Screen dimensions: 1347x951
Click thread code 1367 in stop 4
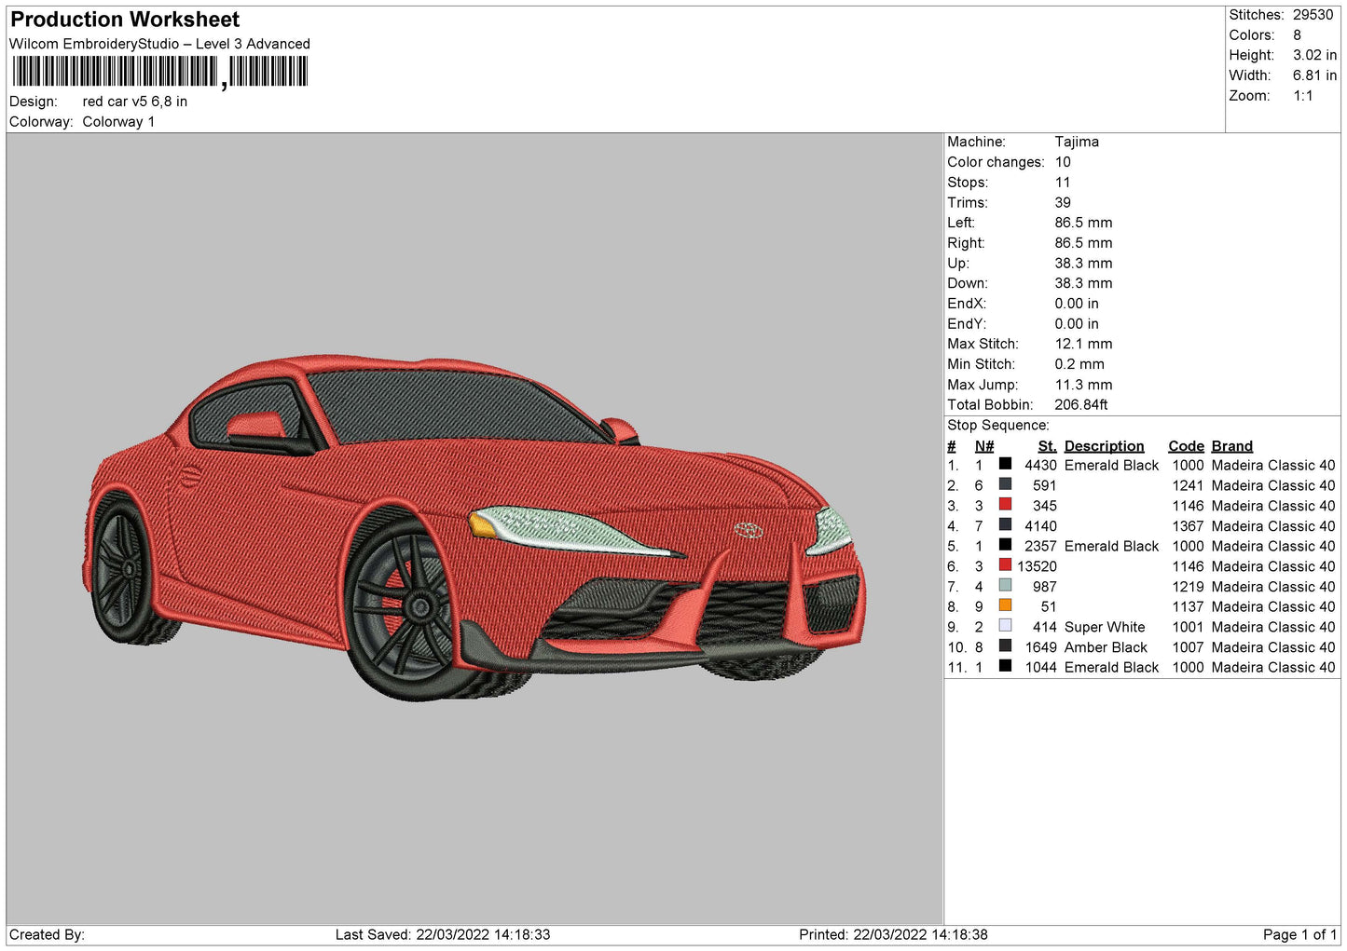click(1188, 526)
